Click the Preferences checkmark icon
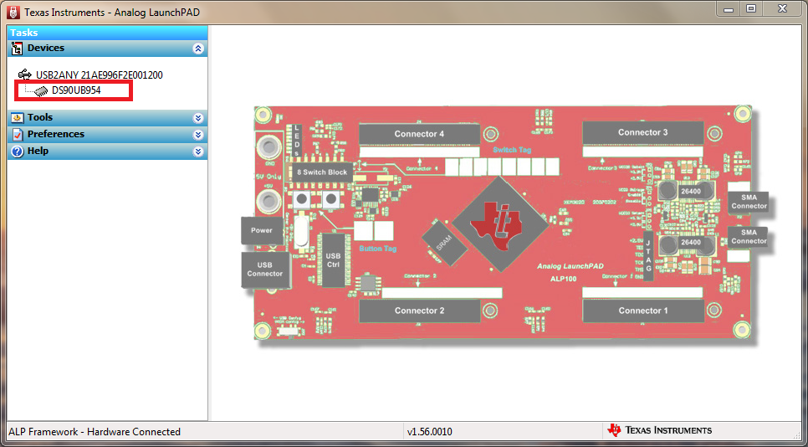808x447 pixels. click(x=17, y=135)
